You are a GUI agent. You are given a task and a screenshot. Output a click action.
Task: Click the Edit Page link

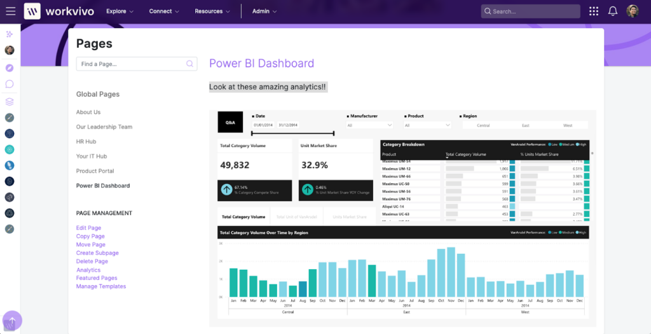[88, 228]
